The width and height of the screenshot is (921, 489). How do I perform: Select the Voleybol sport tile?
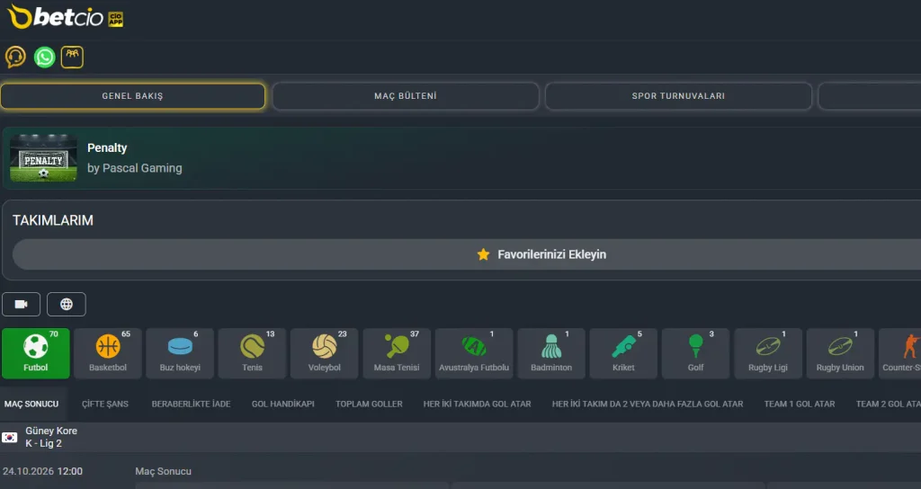[325, 352]
